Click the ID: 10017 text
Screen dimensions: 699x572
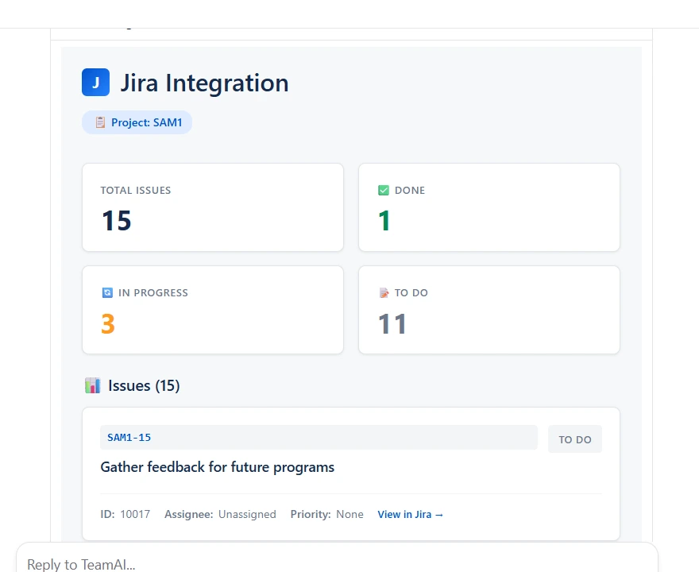[126, 515]
